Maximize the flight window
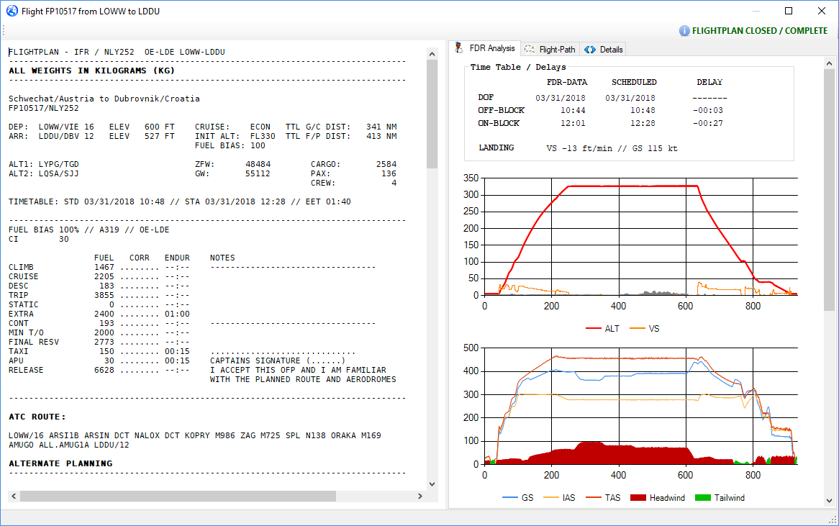Screen dimensions: 839x526 click(x=789, y=11)
